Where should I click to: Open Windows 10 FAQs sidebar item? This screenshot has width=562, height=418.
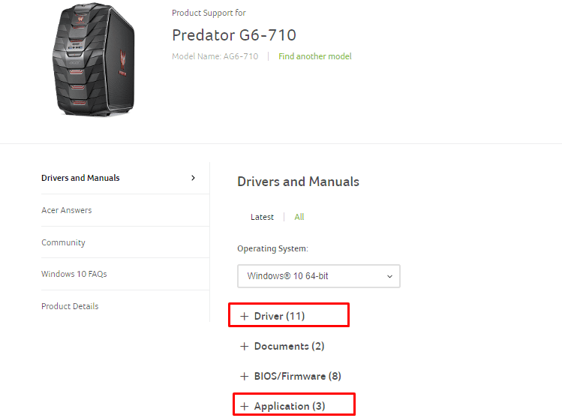[x=74, y=274]
